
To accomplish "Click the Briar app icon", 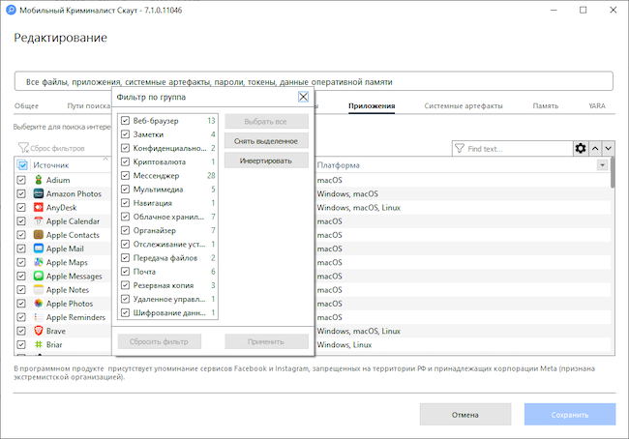I will click(39, 344).
